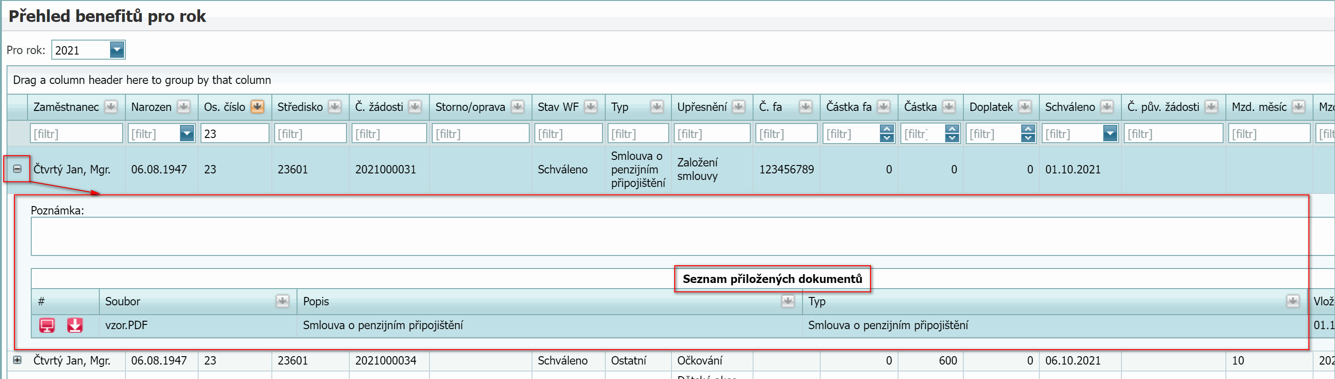Open active filter icon of Os. číslo column

tap(257, 107)
